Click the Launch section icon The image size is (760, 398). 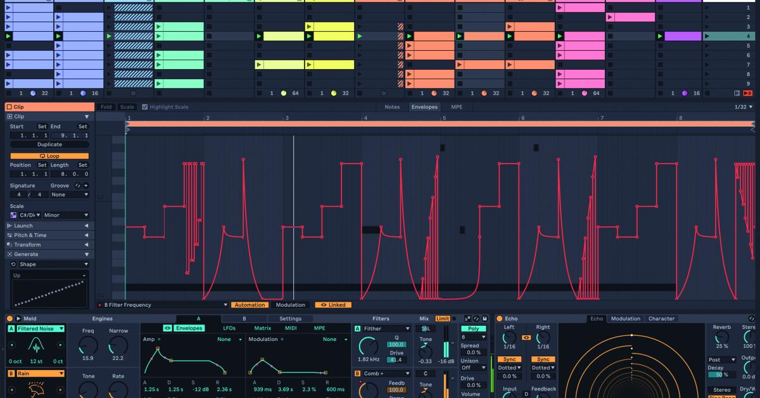(x=9, y=226)
